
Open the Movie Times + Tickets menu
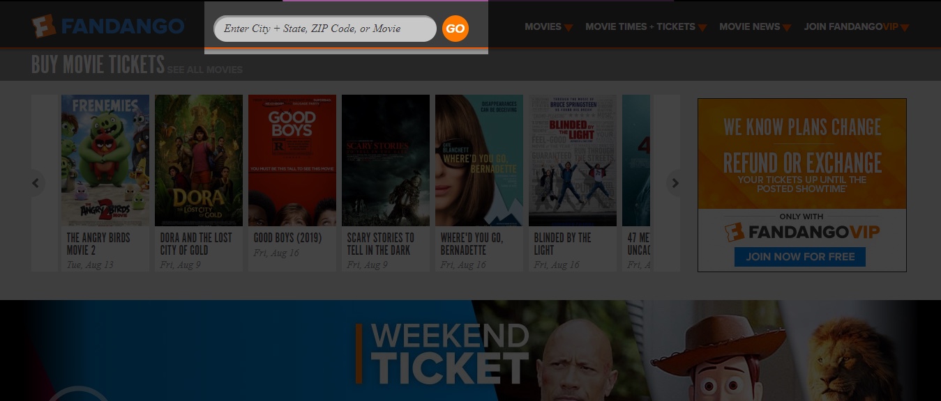tap(640, 26)
